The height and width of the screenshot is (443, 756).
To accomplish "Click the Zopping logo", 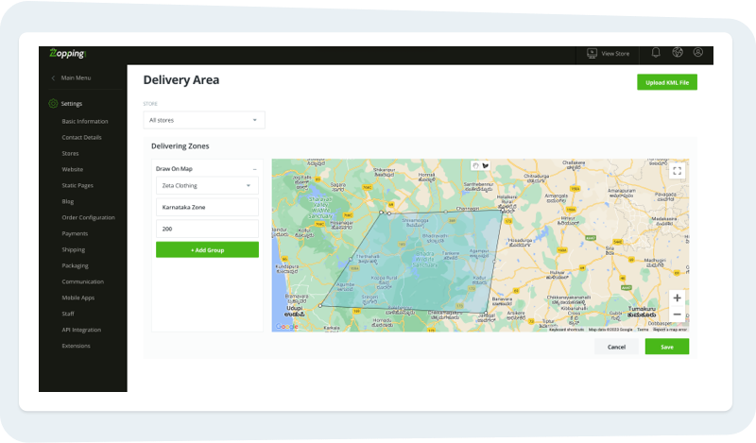I will pyautogui.click(x=67, y=54).
